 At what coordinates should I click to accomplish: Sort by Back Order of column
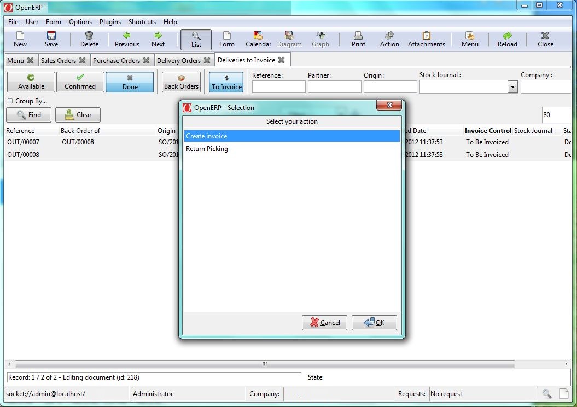click(x=80, y=131)
